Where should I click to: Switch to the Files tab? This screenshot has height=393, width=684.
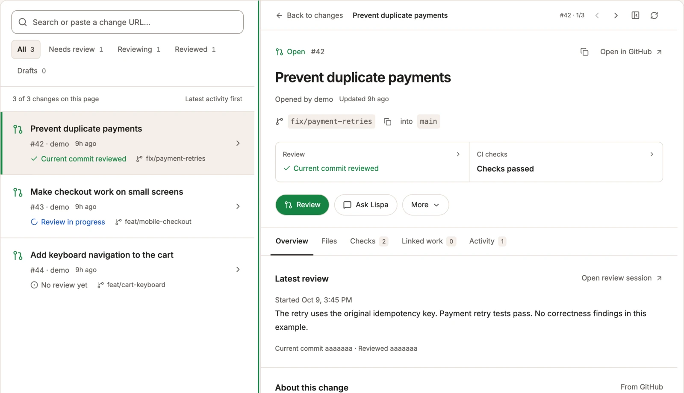pyautogui.click(x=329, y=241)
